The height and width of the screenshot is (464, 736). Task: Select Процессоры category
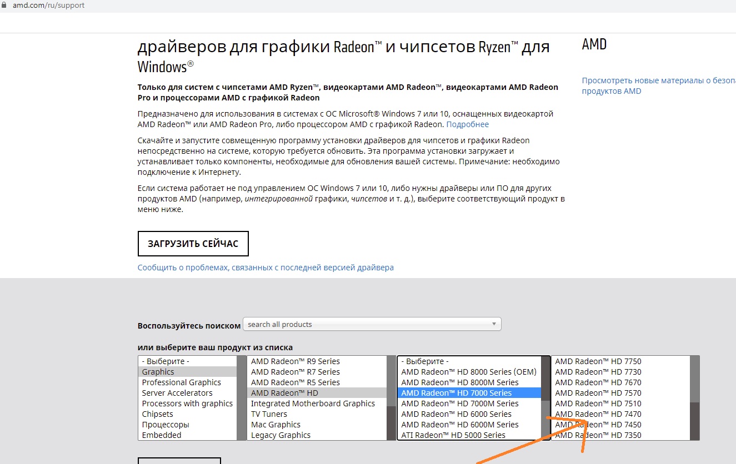187,425
